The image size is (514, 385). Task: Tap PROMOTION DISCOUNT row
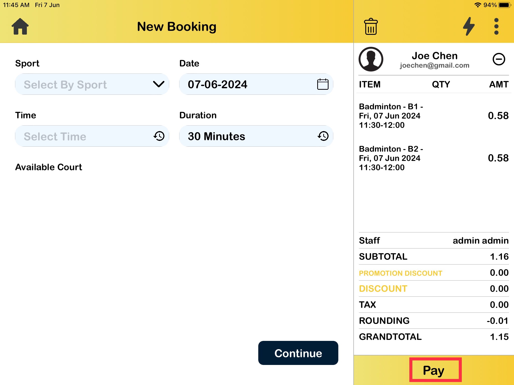401,273
